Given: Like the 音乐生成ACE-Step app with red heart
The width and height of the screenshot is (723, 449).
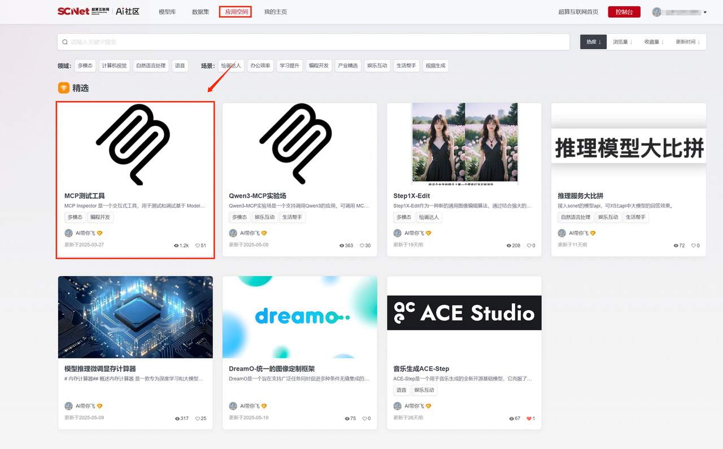Looking at the screenshot, I should [529, 419].
